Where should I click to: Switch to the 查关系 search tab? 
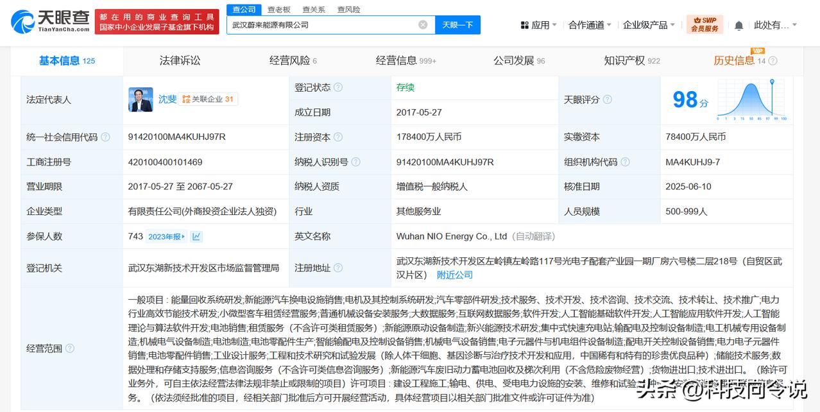coord(314,10)
